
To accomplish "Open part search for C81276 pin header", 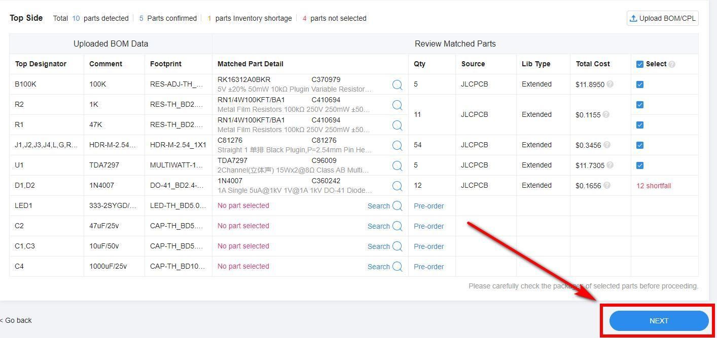I will [397, 145].
